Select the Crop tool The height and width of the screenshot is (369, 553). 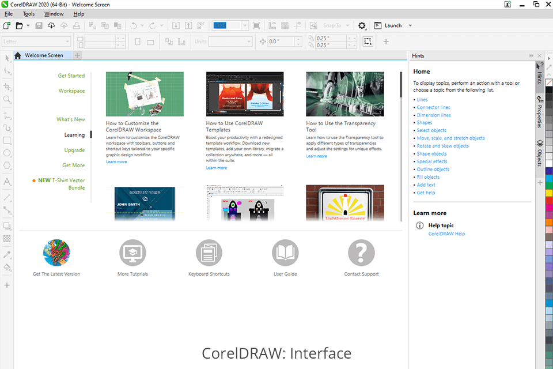click(7, 86)
